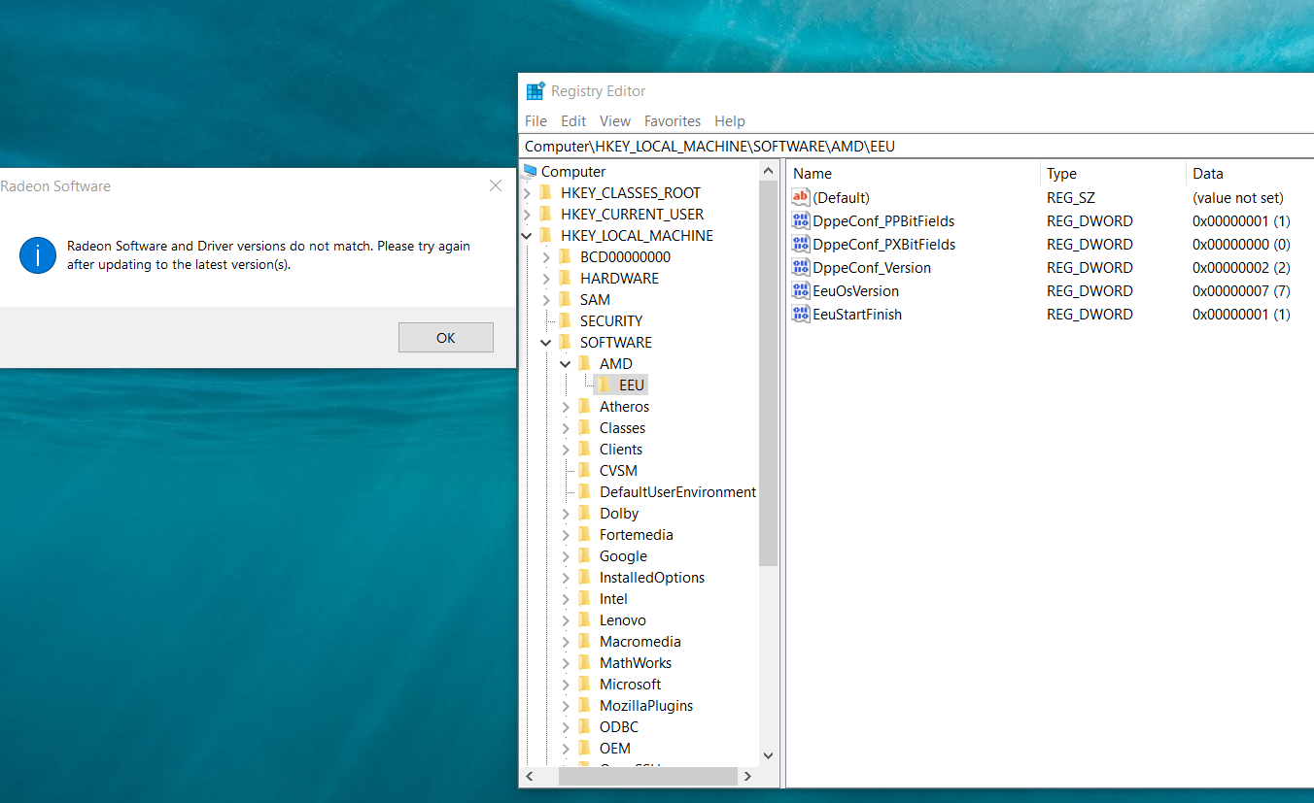1314x803 pixels.
Task: Click the HKEY_CURRENT_USER folder icon
Action: (545, 214)
